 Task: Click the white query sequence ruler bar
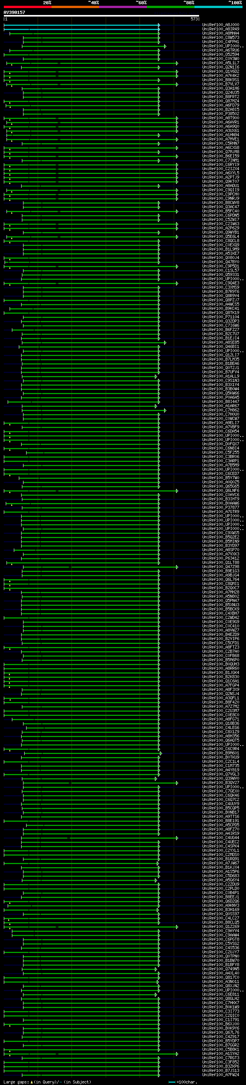point(101,16)
